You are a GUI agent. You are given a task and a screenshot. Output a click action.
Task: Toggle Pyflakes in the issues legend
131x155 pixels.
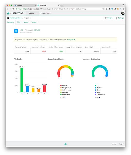pyautogui.click(x=64, y=92)
